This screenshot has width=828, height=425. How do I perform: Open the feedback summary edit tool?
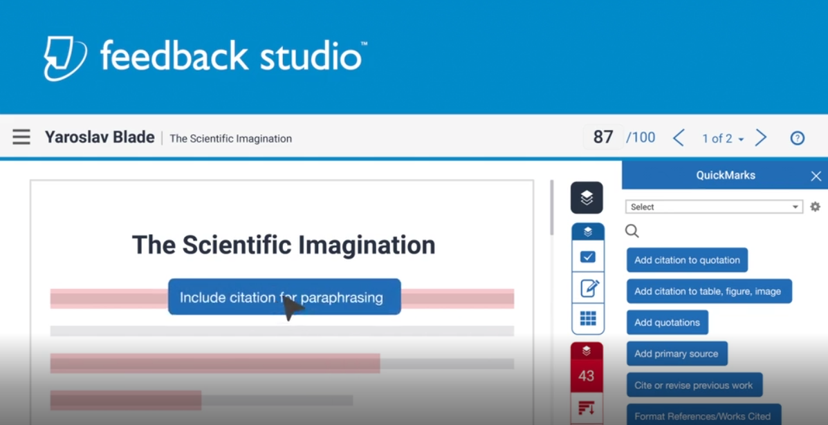point(588,288)
